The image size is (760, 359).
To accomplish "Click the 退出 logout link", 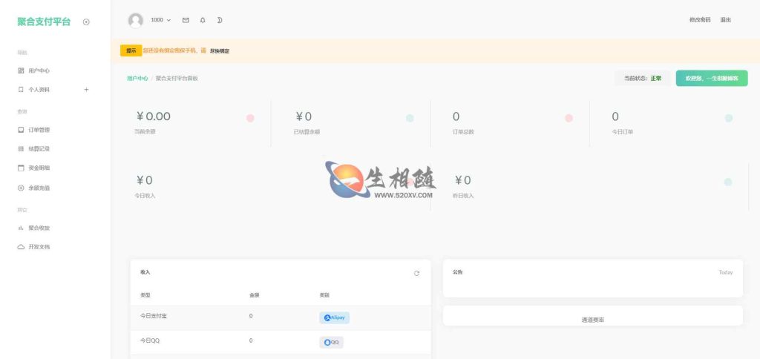I will click(x=726, y=20).
